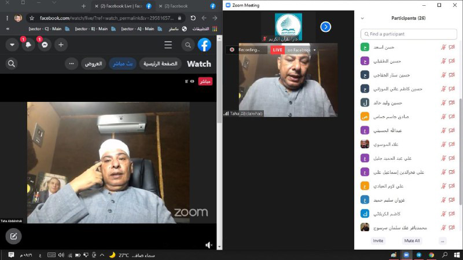Open Watch more options ellipsis
Viewport: 463px width, 260px height.
71,64
